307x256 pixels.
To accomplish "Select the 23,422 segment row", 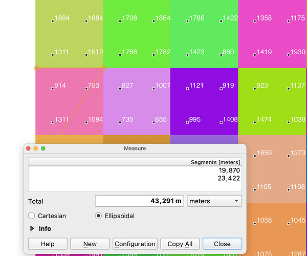I will (x=135, y=178).
